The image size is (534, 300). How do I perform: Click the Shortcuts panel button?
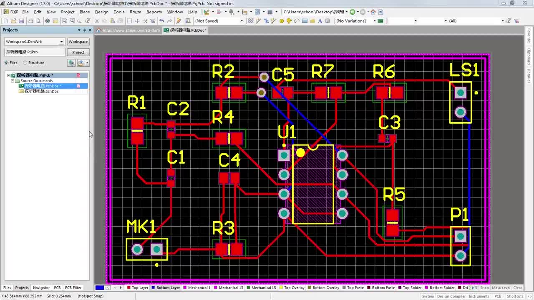click(515, 296)
